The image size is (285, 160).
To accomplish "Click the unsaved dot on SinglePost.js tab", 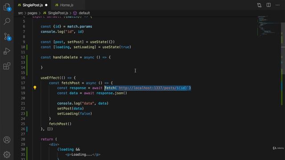I will point(46,5).
